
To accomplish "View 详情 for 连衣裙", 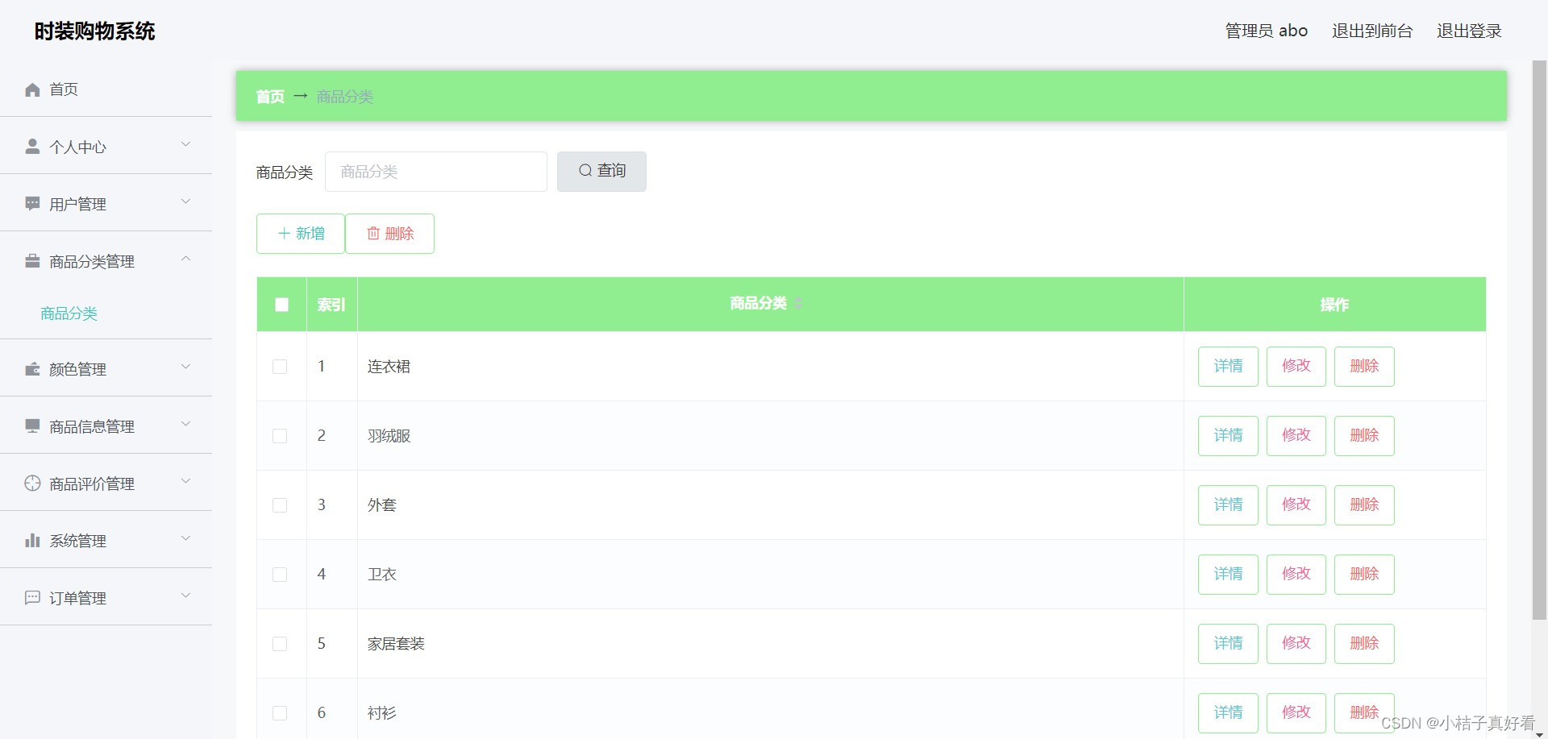I will click(1228, 367).
